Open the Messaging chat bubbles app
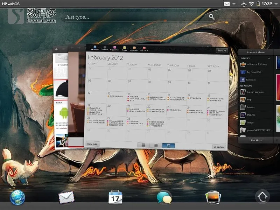The width and height of the screenshot is (280, 210). 164,197
